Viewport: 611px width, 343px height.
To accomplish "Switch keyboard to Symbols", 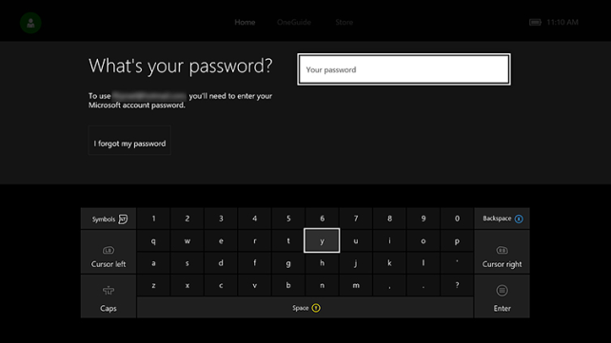I will point(108,219).
